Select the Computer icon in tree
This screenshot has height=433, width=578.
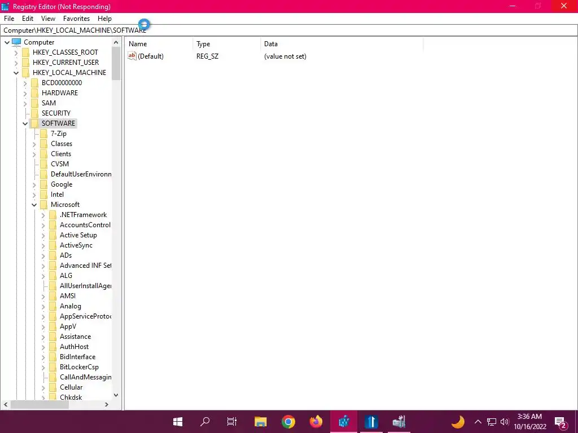pyautogui.click(x=16, y=42)
